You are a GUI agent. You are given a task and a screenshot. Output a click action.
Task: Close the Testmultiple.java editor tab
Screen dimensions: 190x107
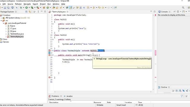coord(67,12)
